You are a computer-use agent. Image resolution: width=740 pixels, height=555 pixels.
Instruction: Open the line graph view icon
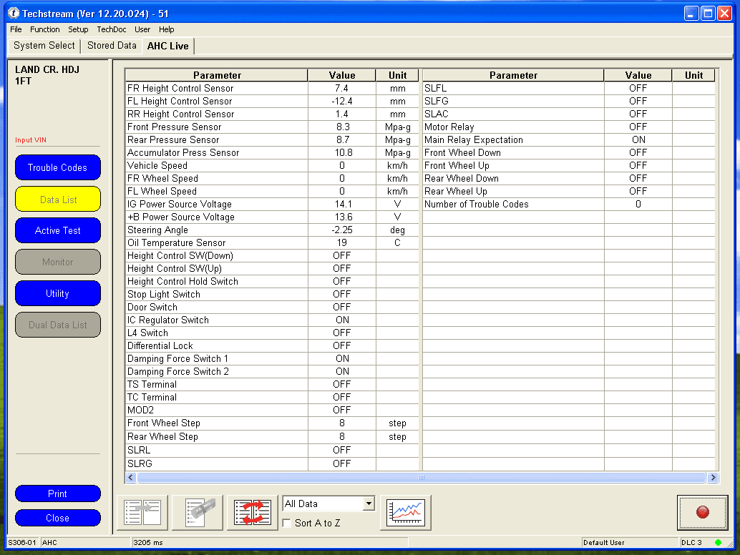tap(406, 513)
